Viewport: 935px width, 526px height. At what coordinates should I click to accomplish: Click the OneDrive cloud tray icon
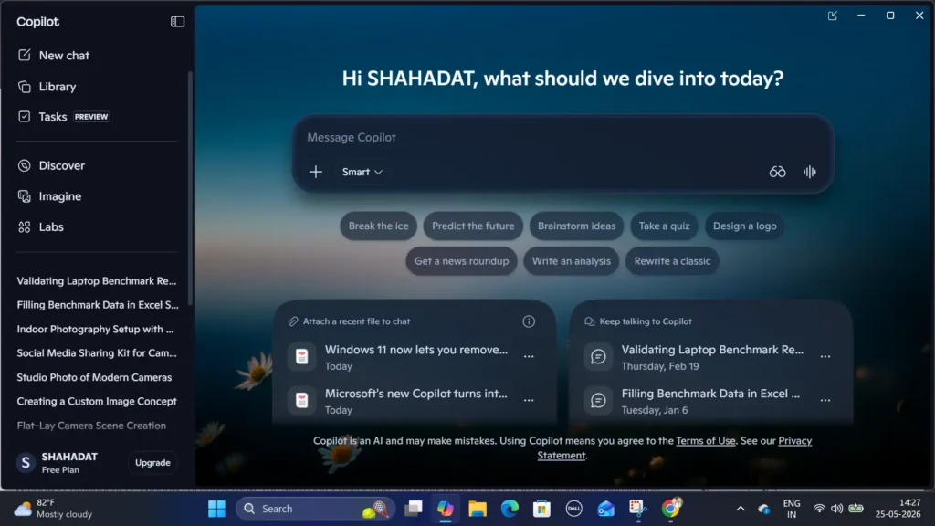tap(764, 509)
